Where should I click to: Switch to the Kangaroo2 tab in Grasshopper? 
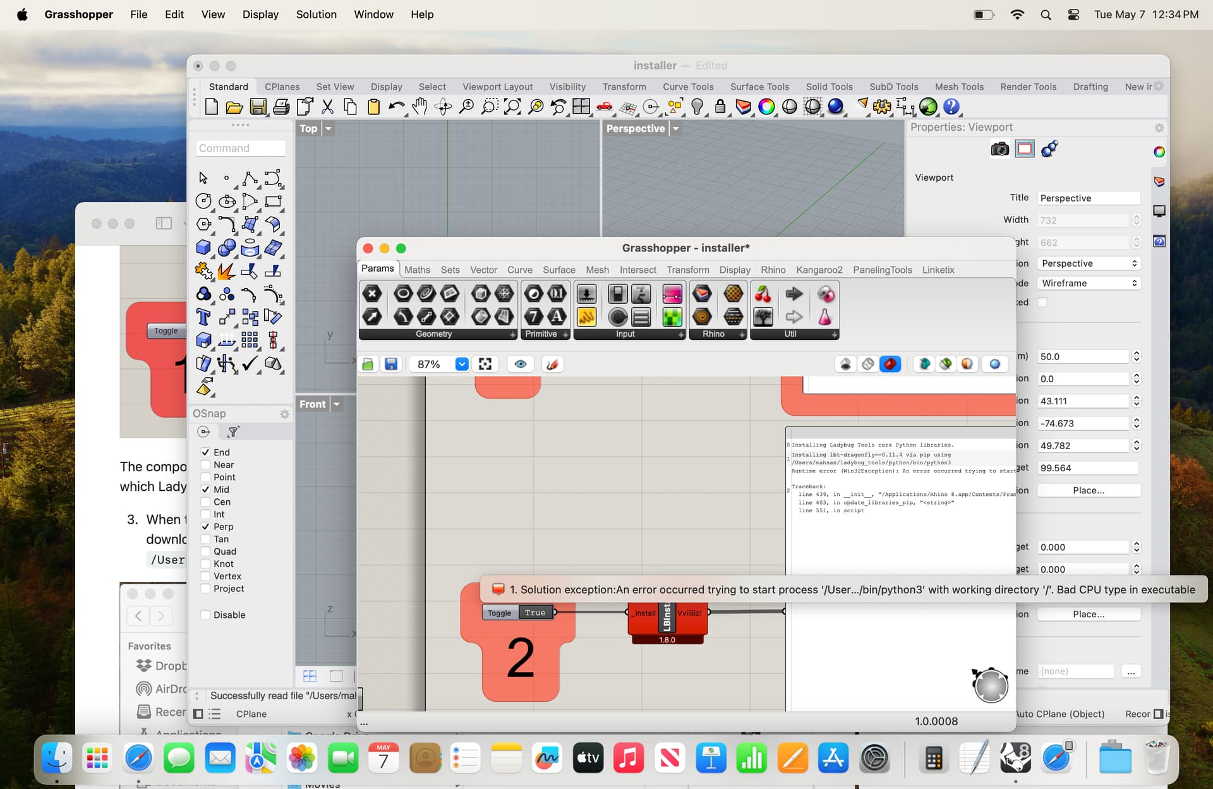[819, 270]
